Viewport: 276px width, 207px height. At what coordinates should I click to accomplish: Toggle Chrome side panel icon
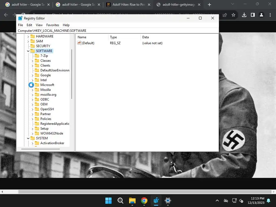tap(253, 15)
